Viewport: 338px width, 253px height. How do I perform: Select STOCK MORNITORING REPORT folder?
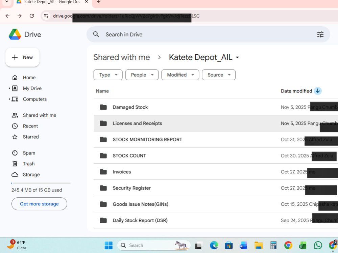click(x=216, y=139)
